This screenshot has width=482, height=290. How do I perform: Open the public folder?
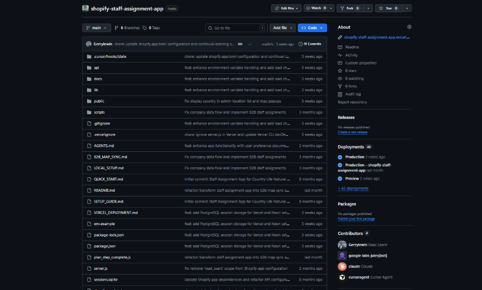point(99,101)
